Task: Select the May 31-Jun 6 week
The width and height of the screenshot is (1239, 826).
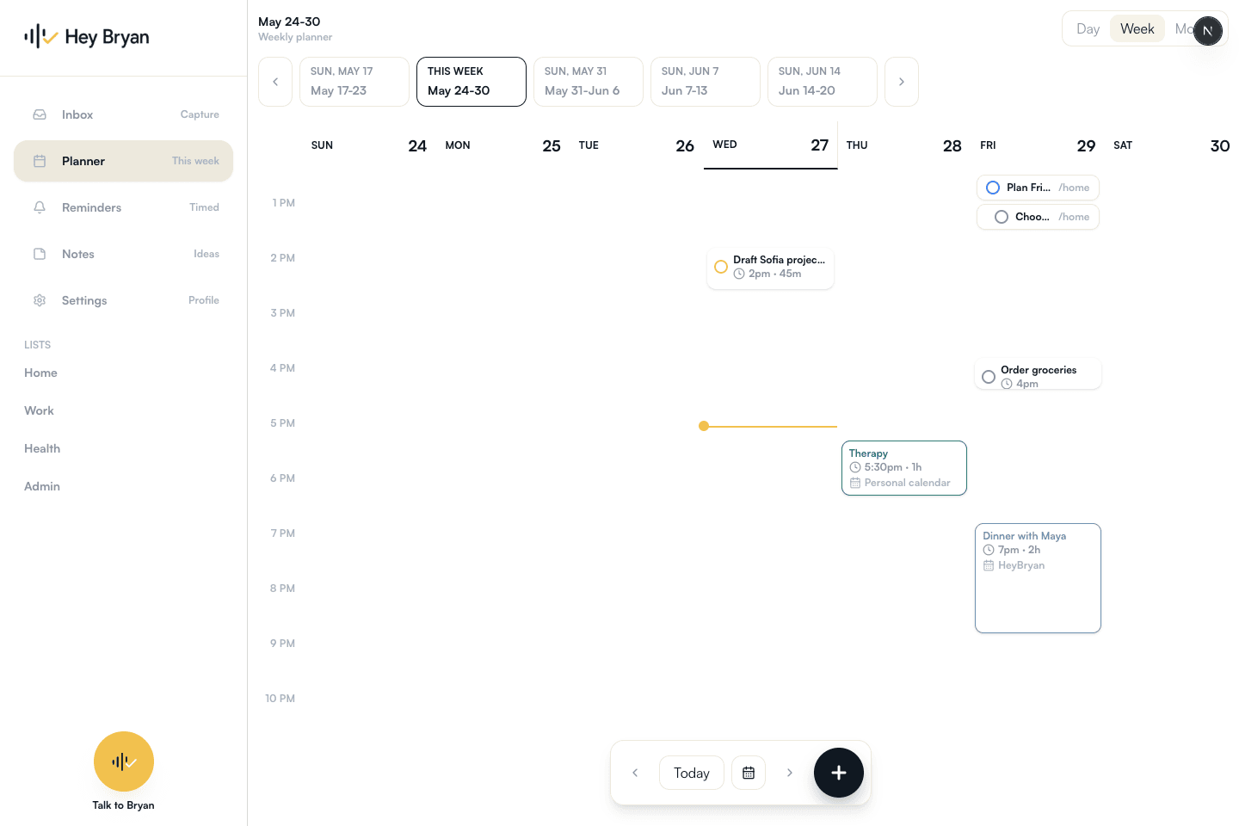Action: [589, 82]
